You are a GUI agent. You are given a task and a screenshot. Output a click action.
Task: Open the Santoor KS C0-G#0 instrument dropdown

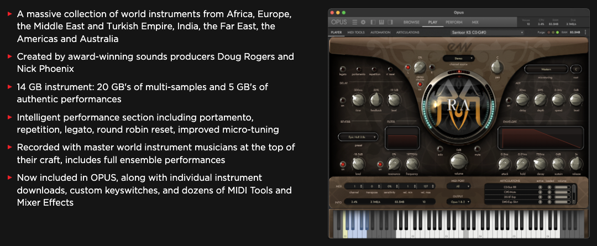487,33
